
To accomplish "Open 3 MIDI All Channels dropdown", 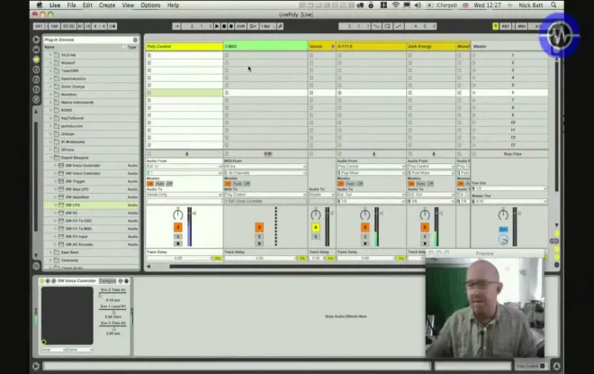I will (x=265, y=173).
